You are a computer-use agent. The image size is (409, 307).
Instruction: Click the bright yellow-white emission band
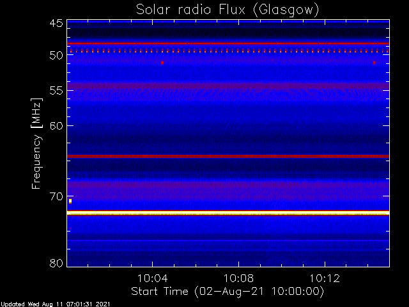(x=228, y=213)
